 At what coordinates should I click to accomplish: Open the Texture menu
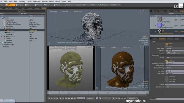pyautogui.click(x=29, y=2)
